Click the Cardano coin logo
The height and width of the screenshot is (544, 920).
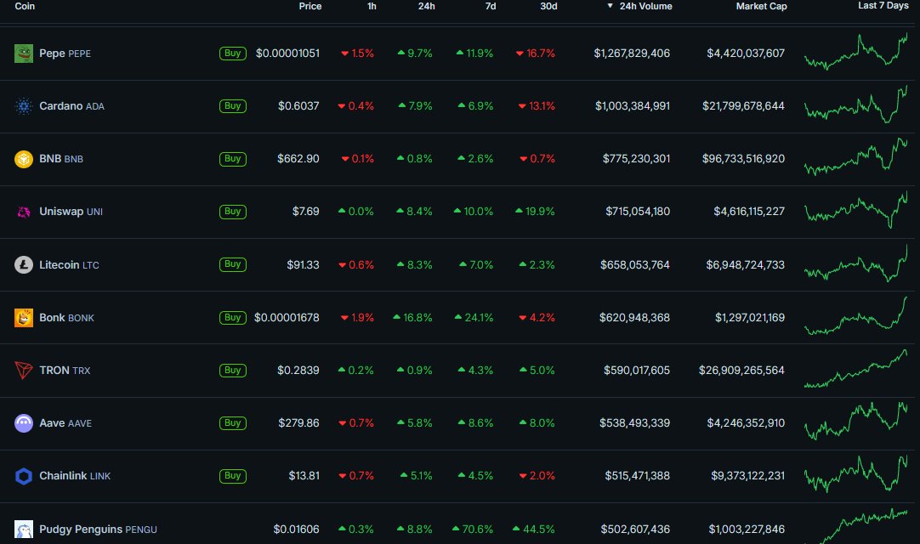(24, 106)
